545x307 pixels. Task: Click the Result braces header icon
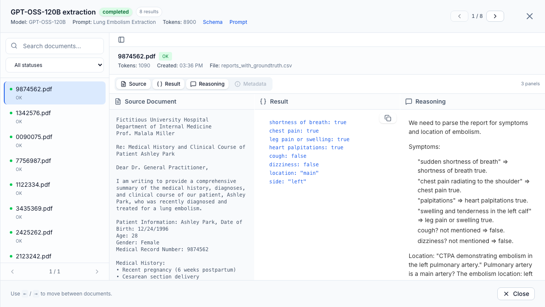pos(263,101)
